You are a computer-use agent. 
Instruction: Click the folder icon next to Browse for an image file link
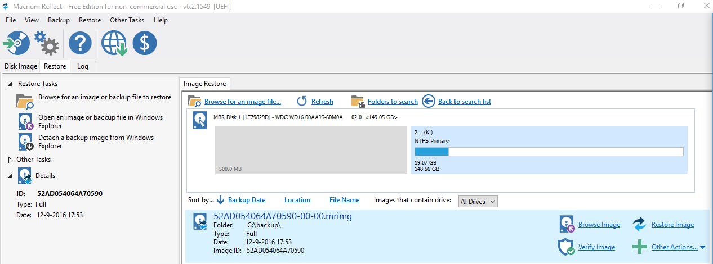point(195,101)
